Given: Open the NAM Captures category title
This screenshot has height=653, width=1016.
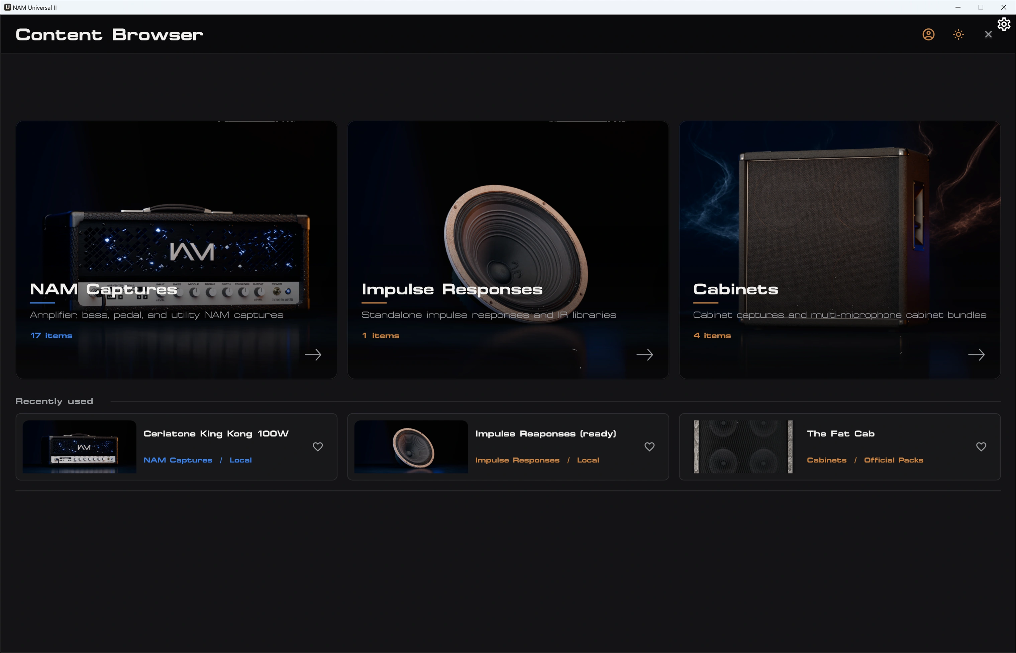Looking at the screenshot, I should pos(104,289).
